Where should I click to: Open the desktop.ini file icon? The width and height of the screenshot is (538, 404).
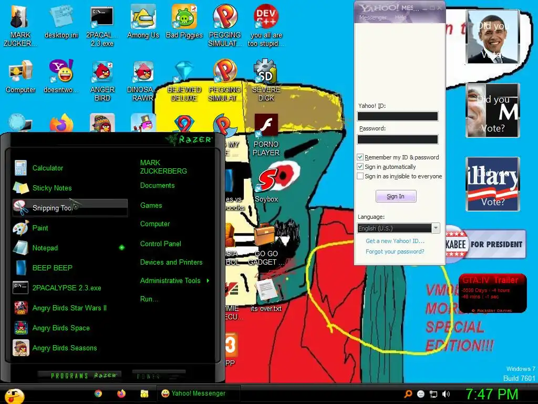pyautogui.click(x=61, y=22)
